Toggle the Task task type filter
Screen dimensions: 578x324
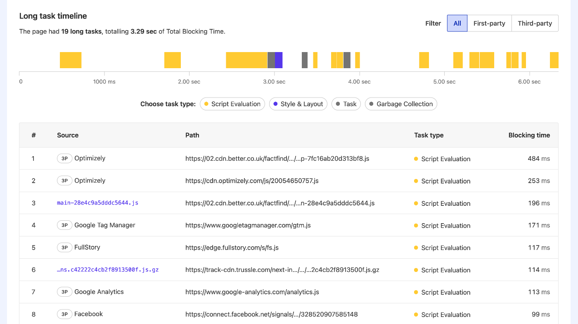(x=346, y=104)
